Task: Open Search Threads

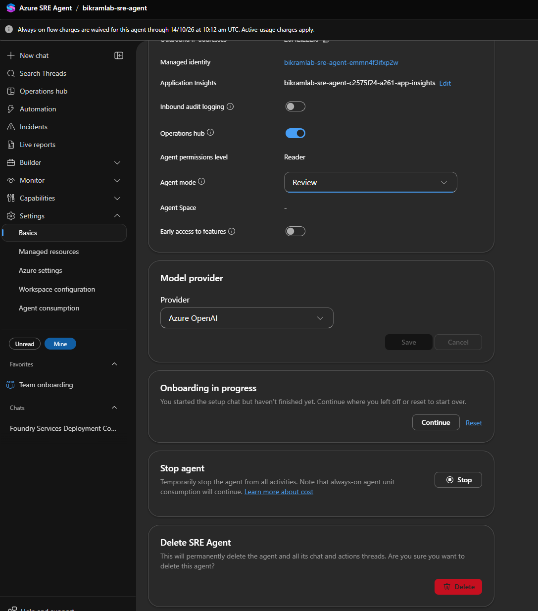Action: click(x=43, y=73)
